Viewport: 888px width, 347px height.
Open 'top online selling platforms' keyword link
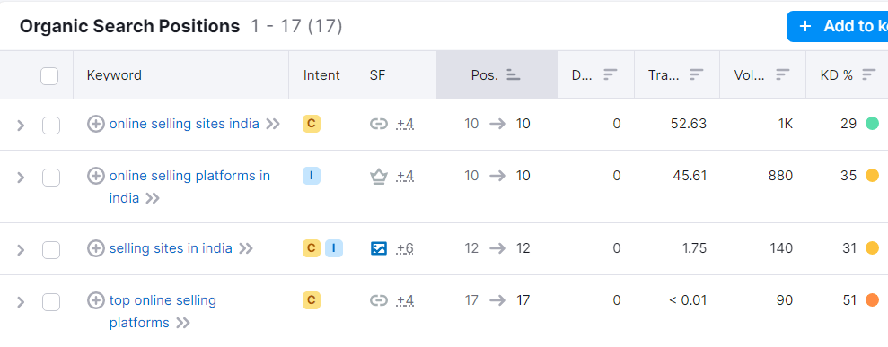[x=163, y=311]
